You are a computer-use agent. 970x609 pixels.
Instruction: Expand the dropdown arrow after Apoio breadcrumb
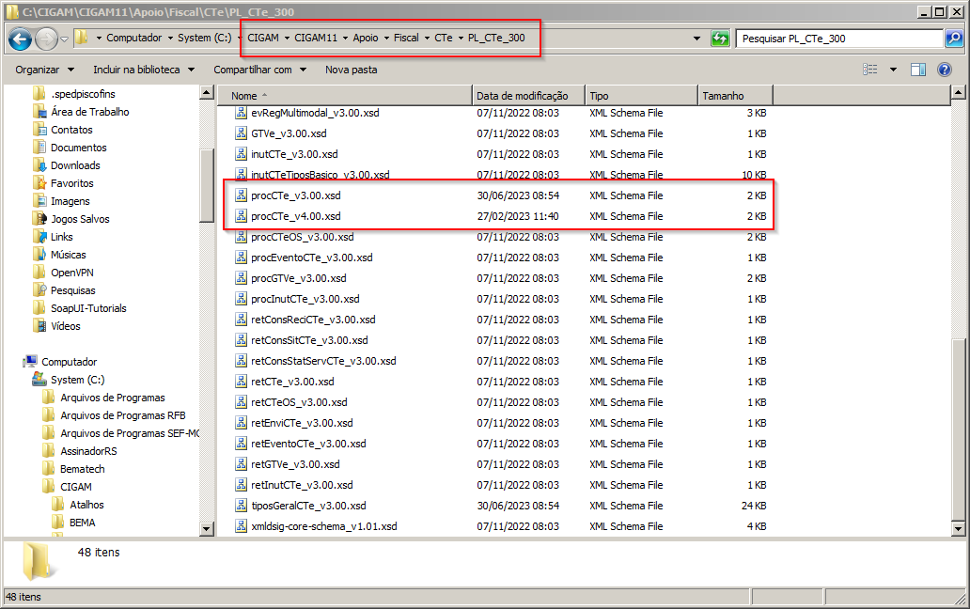point(386,39)
